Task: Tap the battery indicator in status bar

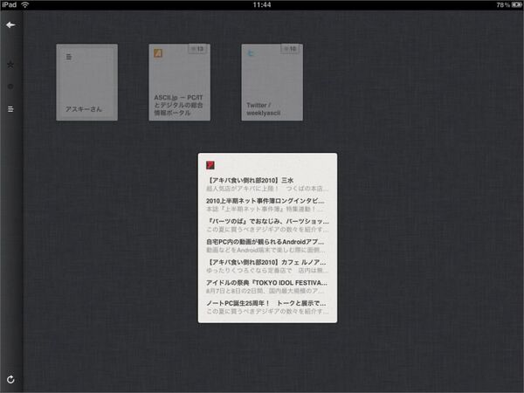Action: click(x=516, y=4)
